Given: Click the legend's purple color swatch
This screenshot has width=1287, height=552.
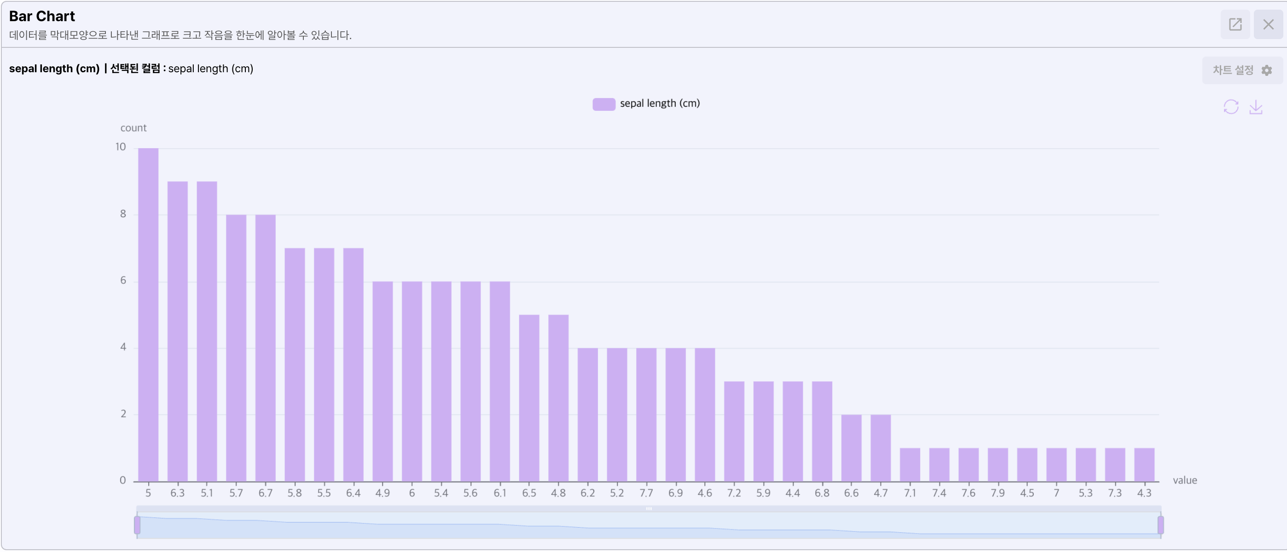Looking at the screenshot, I should 603,104.
